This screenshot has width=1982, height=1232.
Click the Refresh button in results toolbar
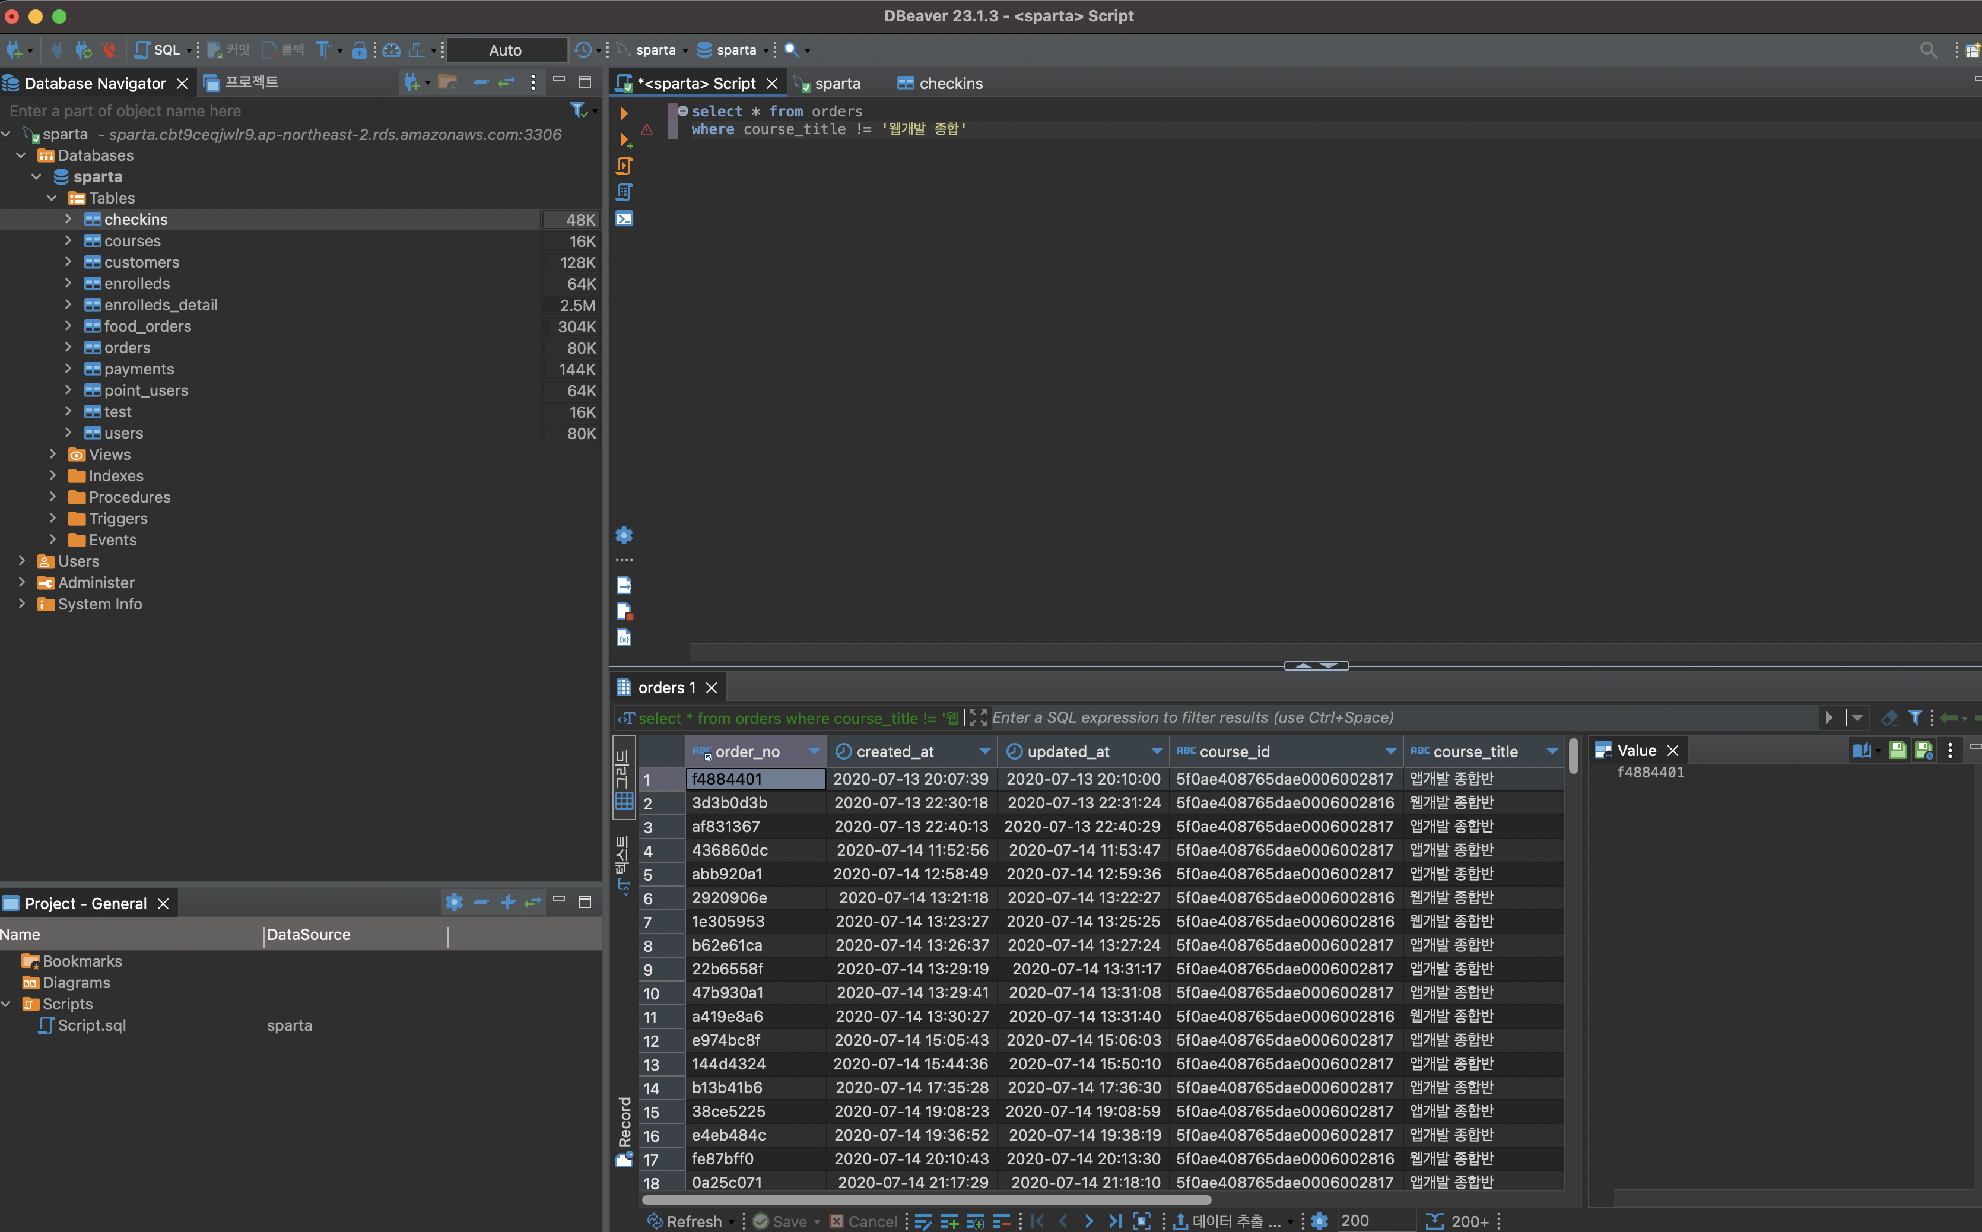(x=686, y=1221)
